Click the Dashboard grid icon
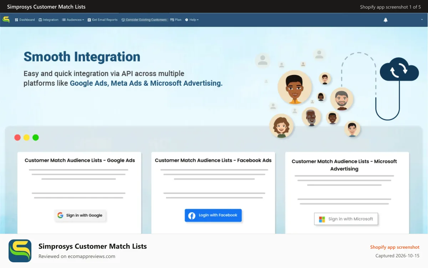The image size is (428, 268). coord(16,20)
